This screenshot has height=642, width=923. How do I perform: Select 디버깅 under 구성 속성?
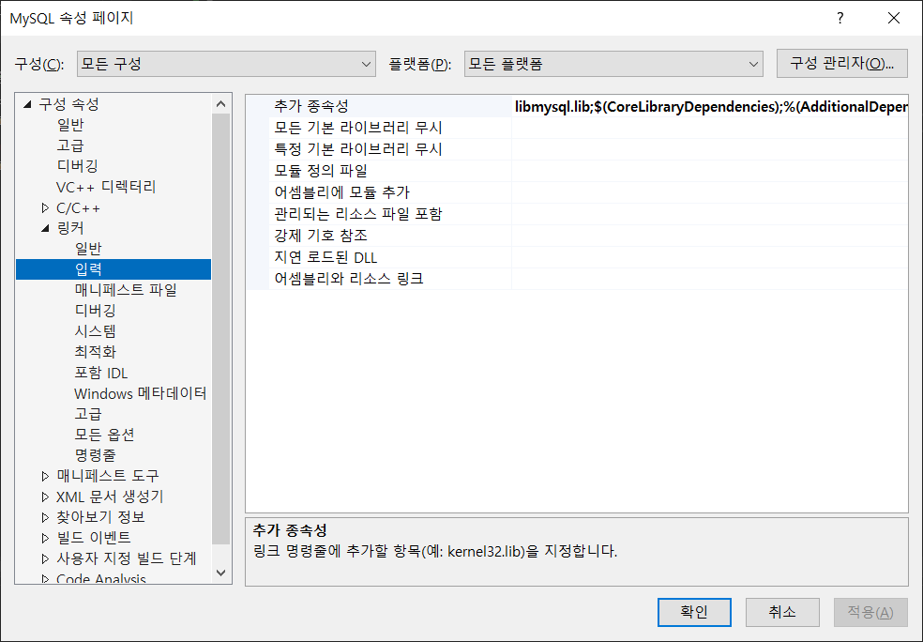pyautogui.click(x=77, y=166)
